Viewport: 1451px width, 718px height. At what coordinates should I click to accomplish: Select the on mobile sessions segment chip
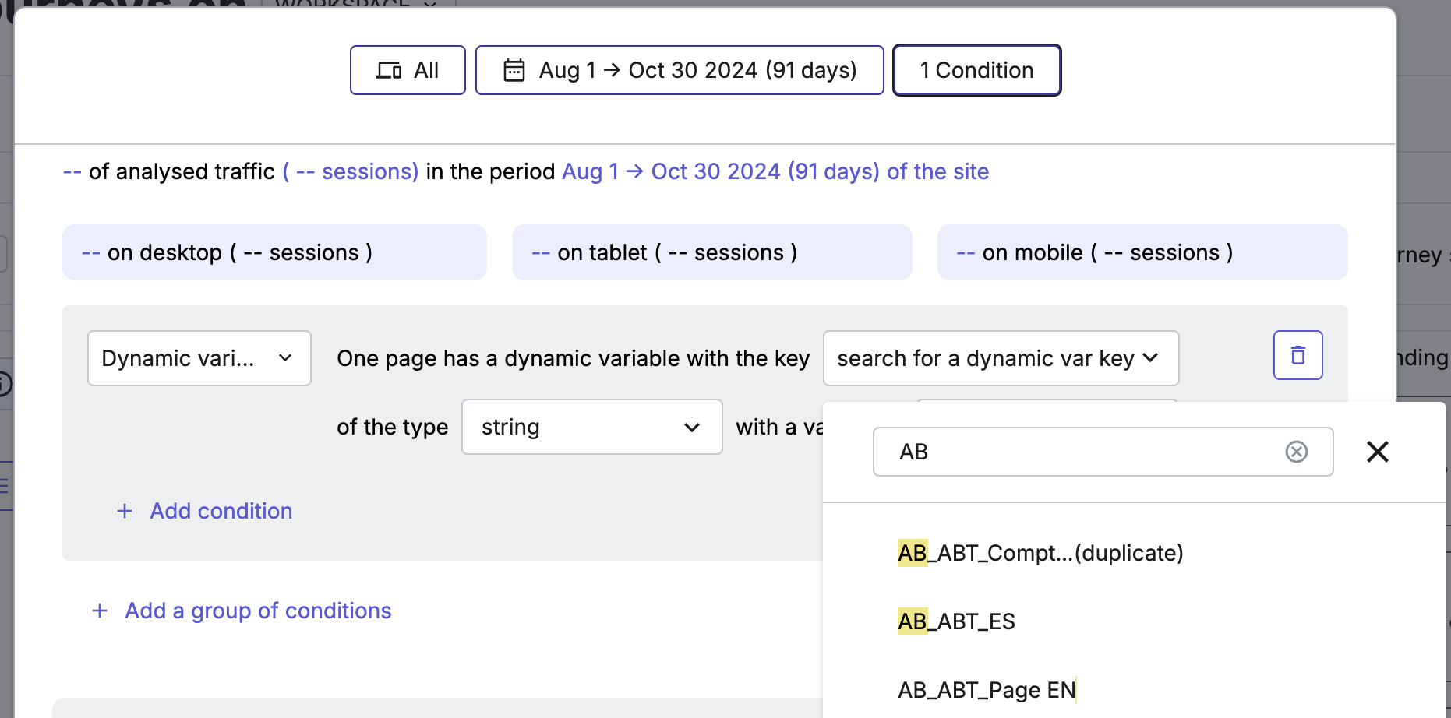coord(1143,252)
